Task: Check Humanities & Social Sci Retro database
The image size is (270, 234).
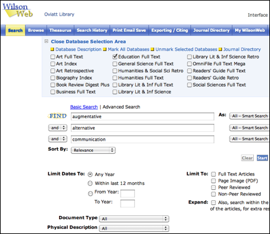Action: pos(115,71)
